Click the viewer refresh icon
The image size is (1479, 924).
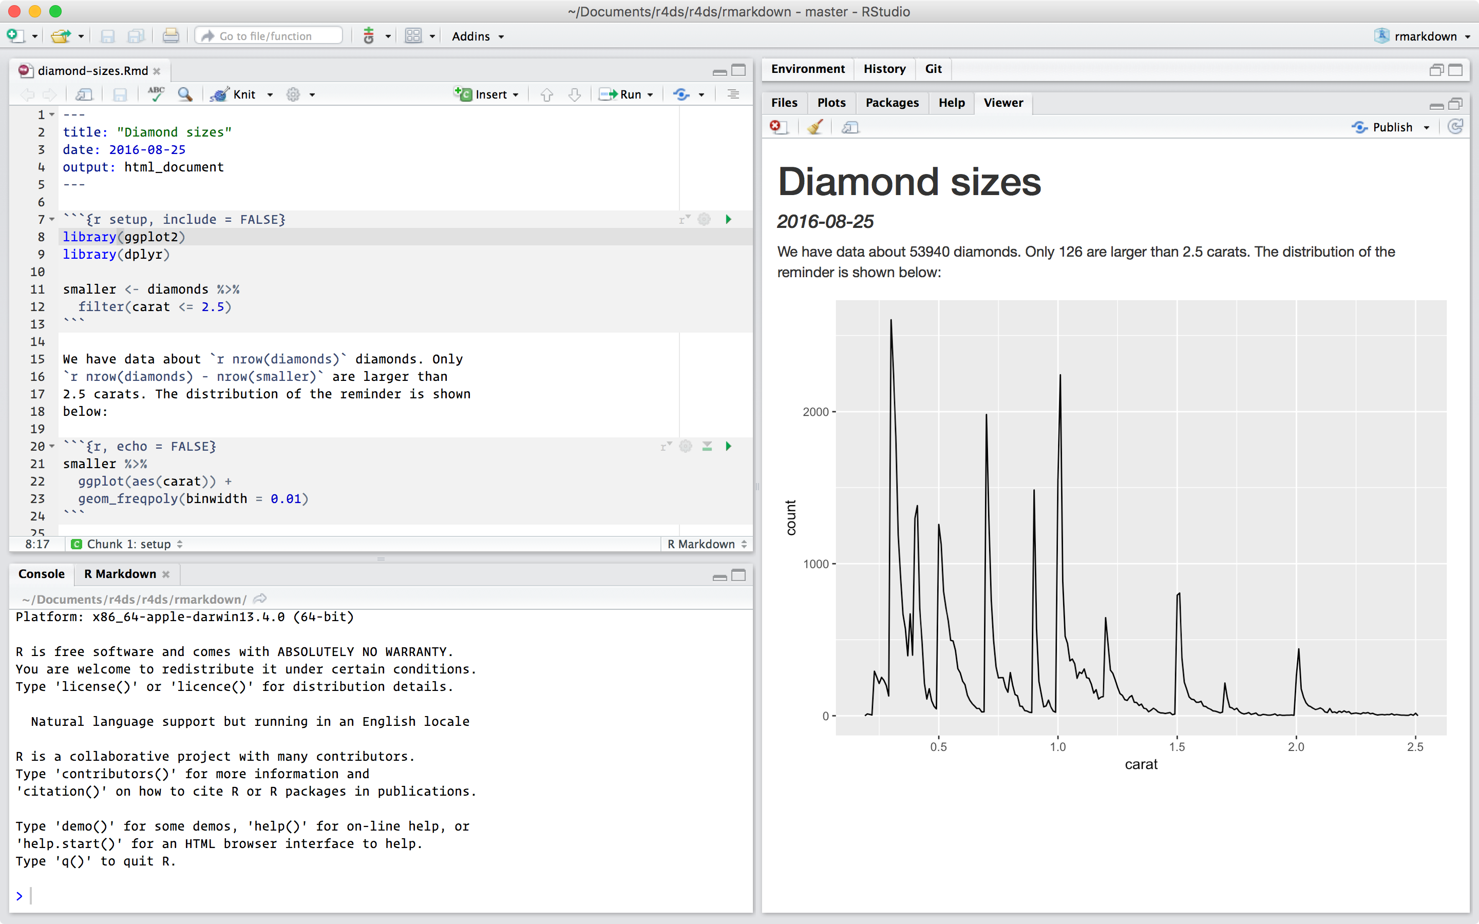tap(1455, 127)
